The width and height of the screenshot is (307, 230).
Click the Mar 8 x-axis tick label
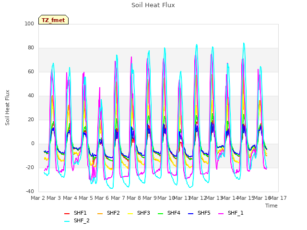134,198
